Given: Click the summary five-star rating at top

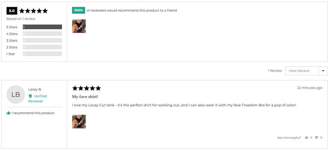Looking at the screenshot, I should click(x=34, y=11).
